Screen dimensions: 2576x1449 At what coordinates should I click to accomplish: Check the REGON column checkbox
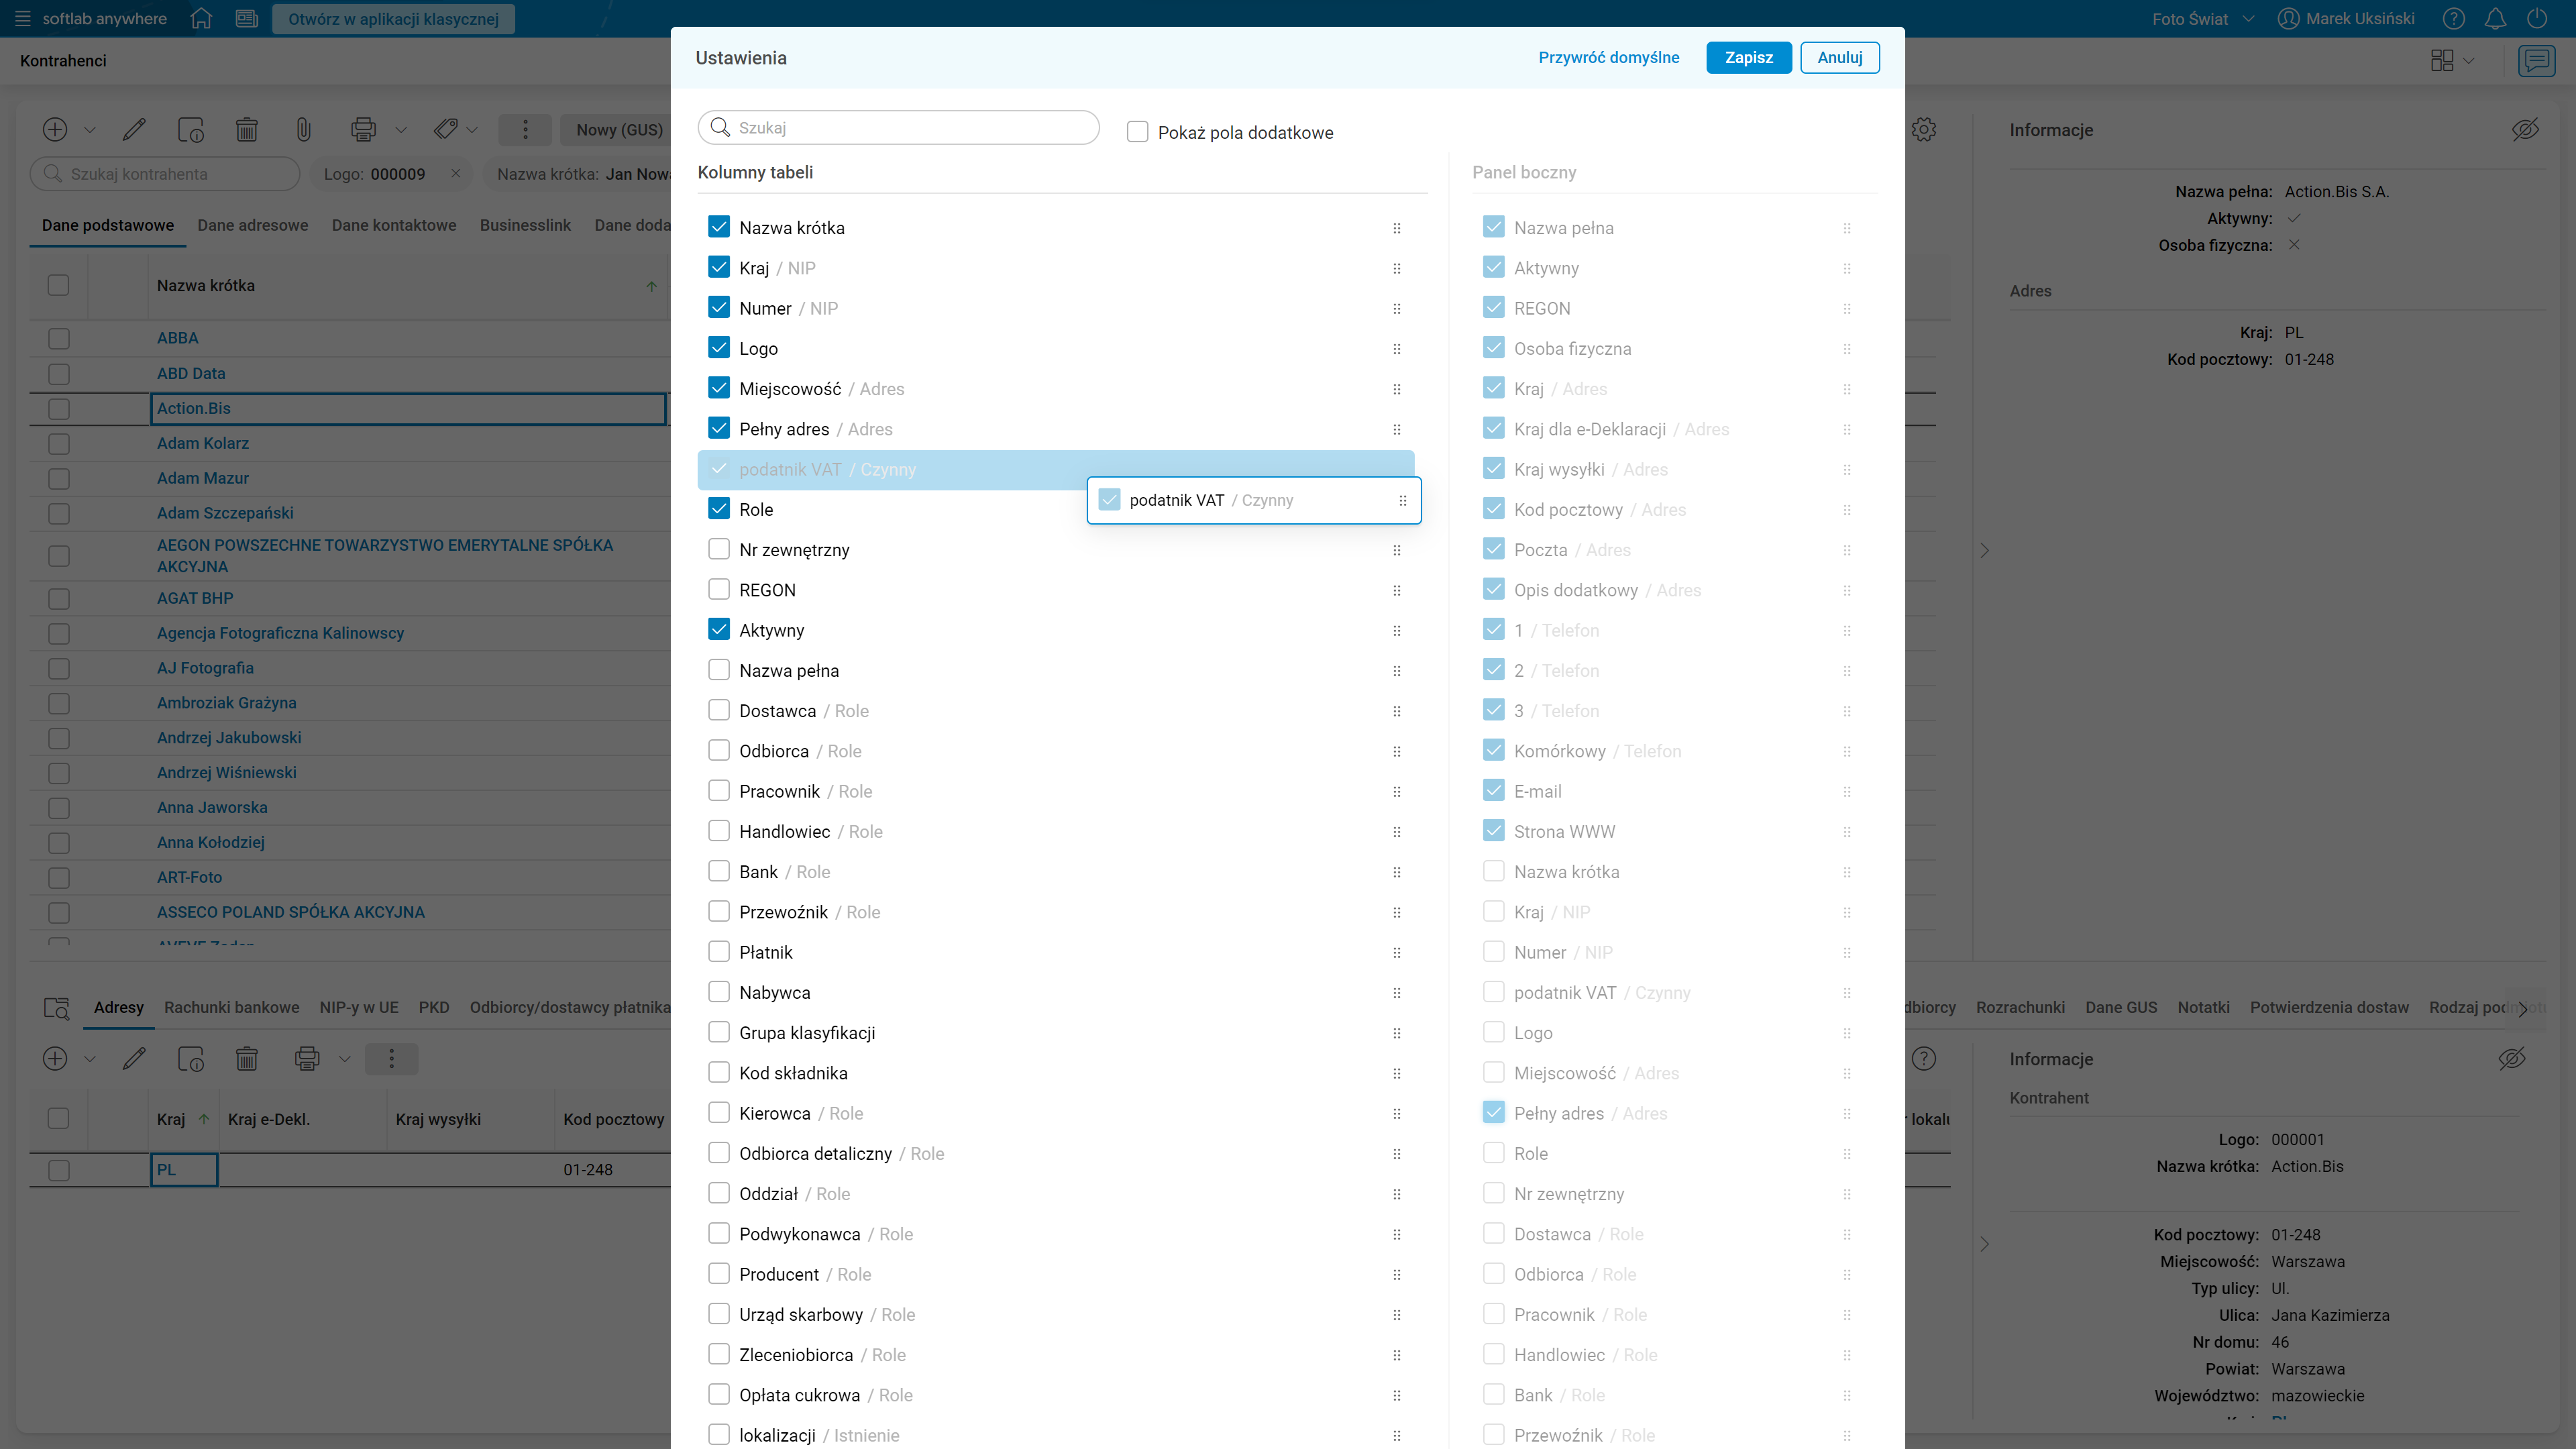(x=718, y=590)
